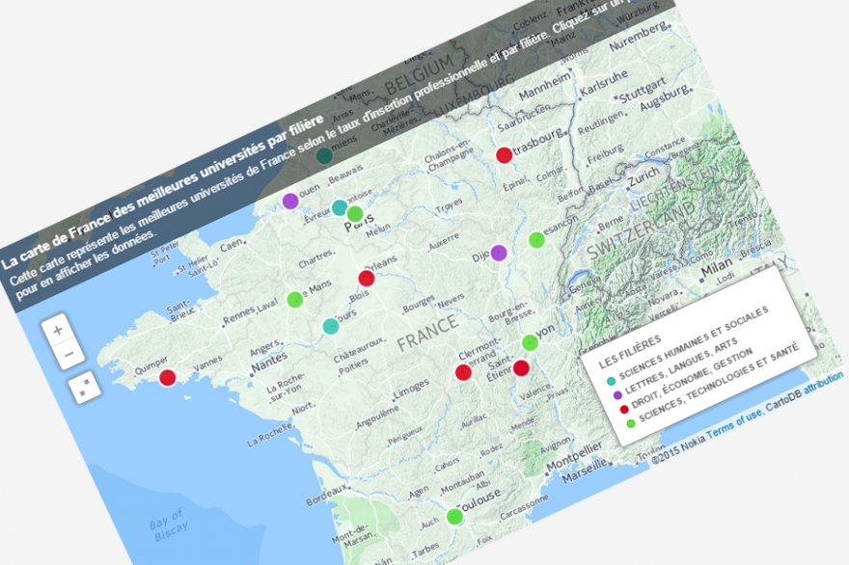
Task: Click the zoom in plus button
Action: click(x=57, y=330)
